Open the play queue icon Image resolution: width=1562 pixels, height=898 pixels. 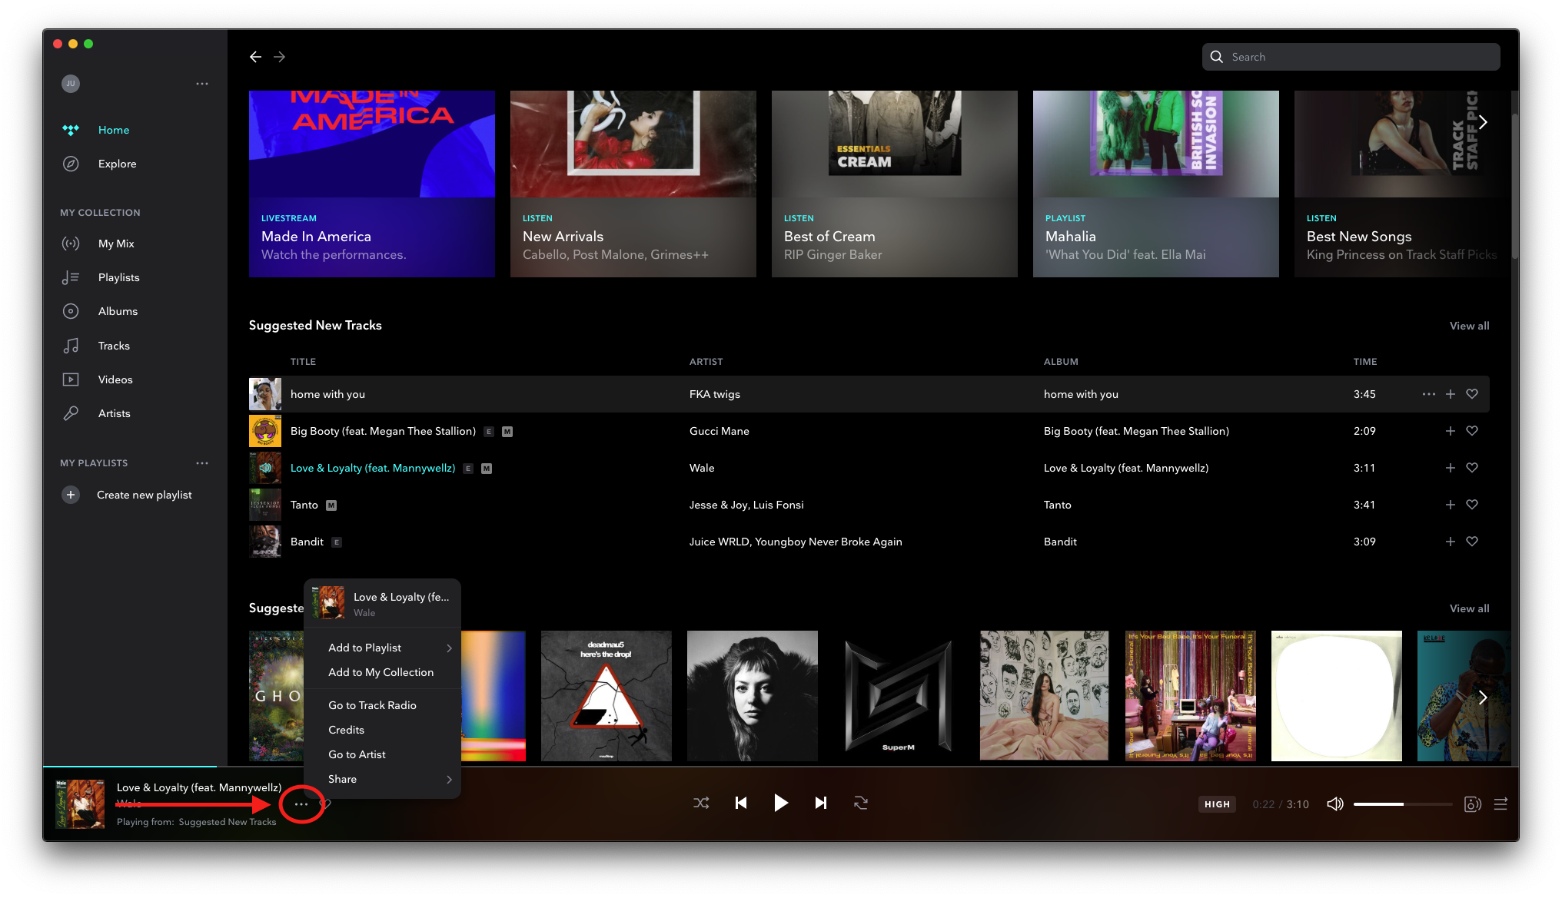click(1501, 804)
